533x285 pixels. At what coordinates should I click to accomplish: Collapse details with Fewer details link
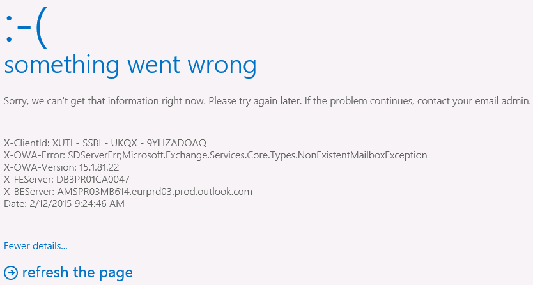pyautogui.click(x=36, y=245)
